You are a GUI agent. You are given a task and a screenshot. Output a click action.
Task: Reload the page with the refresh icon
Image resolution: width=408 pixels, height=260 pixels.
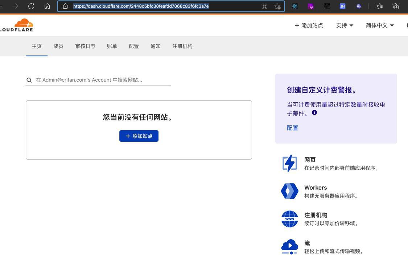click(31, 6)
